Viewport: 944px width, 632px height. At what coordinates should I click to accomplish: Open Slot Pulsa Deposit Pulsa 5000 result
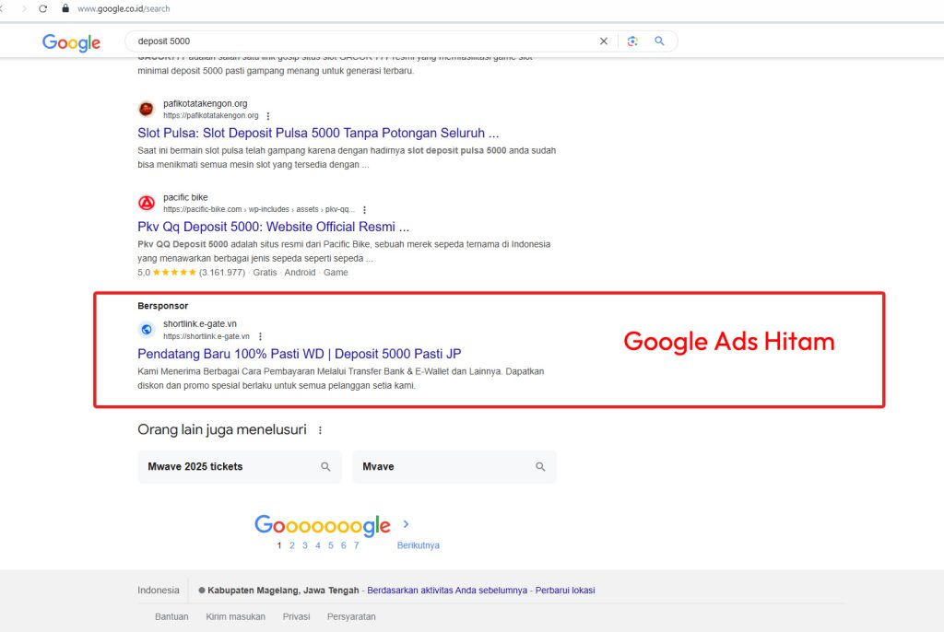point(318,133)
